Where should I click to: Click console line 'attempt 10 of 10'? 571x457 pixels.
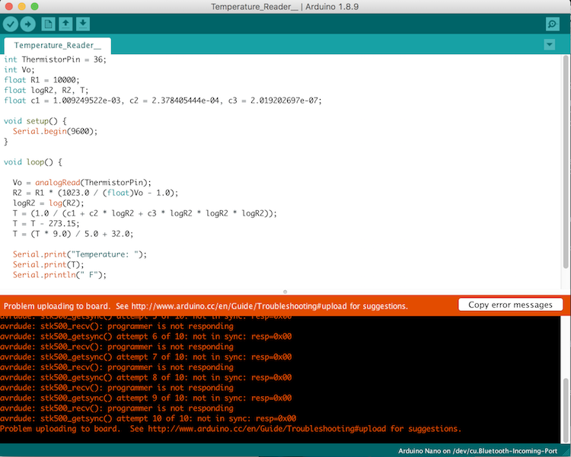148,418
